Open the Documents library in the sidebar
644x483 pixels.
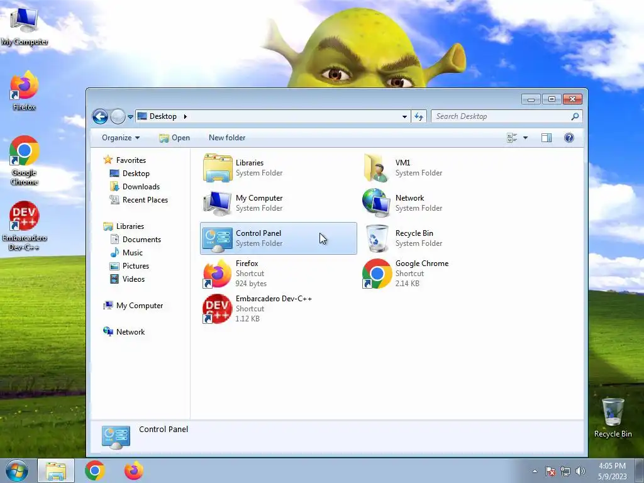(x=136, y=240)
